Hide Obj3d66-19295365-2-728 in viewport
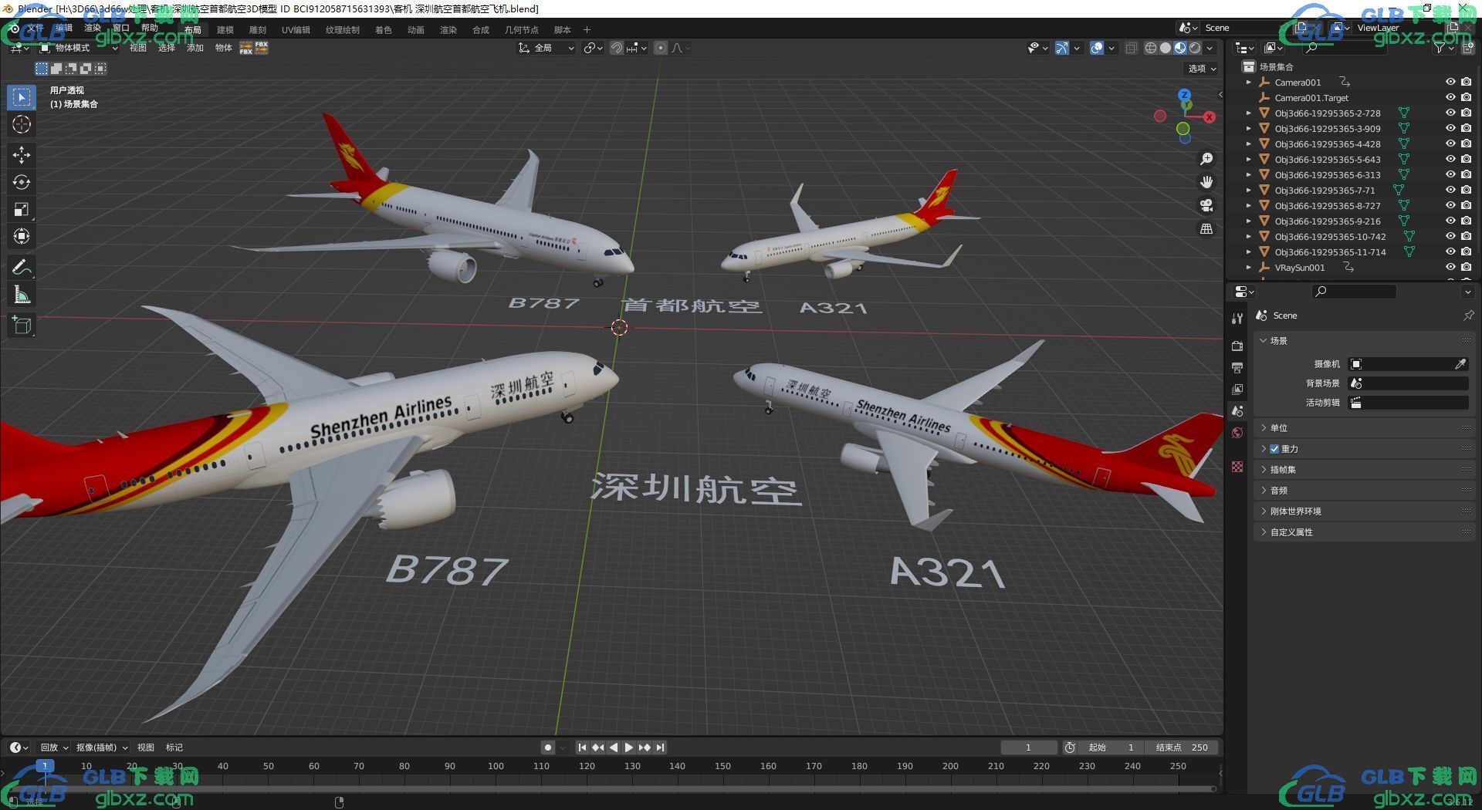1482x810 pixels. click(x=1450, y=113)
